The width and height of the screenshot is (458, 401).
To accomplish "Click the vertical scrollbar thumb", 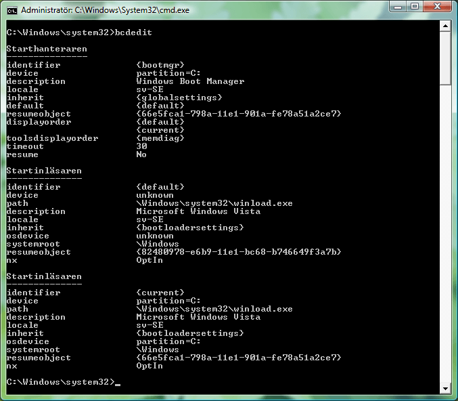I will tap(445, 58).
